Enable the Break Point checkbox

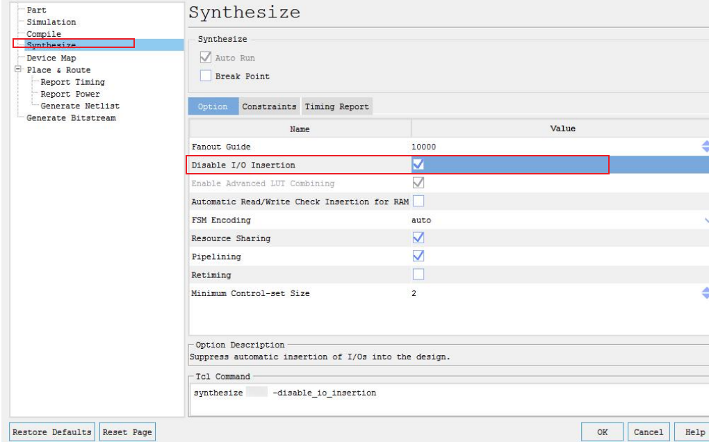(206, 76)
